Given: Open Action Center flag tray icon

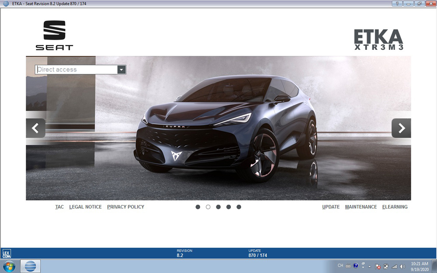Looking at the screenshot, I should coord(378,266).
